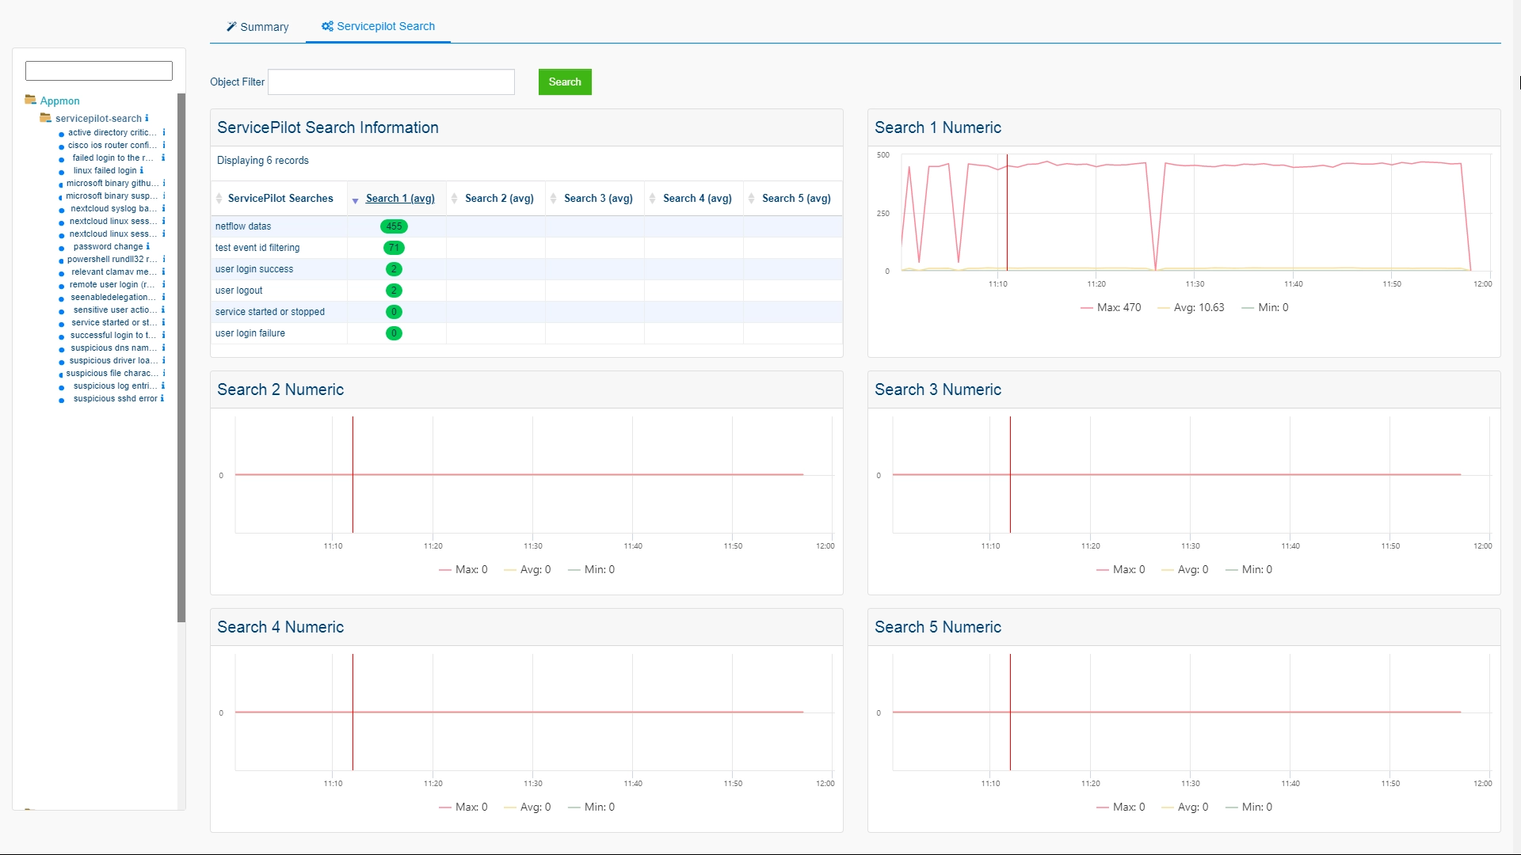Select powershell rundll32 tree item
Image resolution: width=1521 pixels, height=855 pixels.
click(112, 260)
